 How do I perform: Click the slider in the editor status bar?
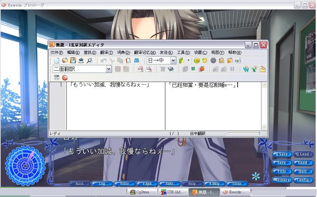coord(244,134)
